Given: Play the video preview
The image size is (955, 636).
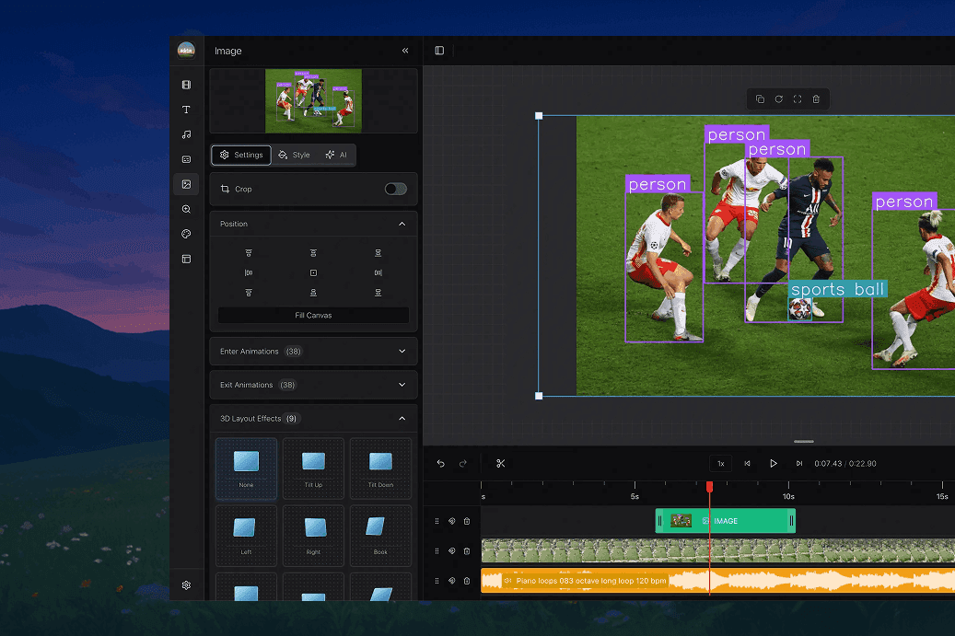Looking at the screenshot, I should 774,464.
